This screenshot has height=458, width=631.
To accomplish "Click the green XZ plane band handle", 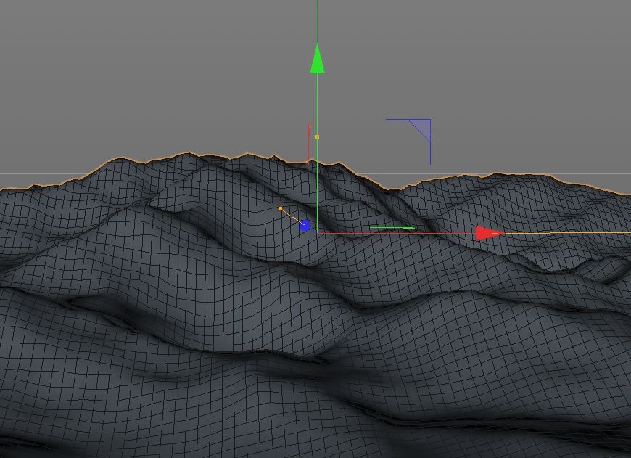I will coord(392,227).
